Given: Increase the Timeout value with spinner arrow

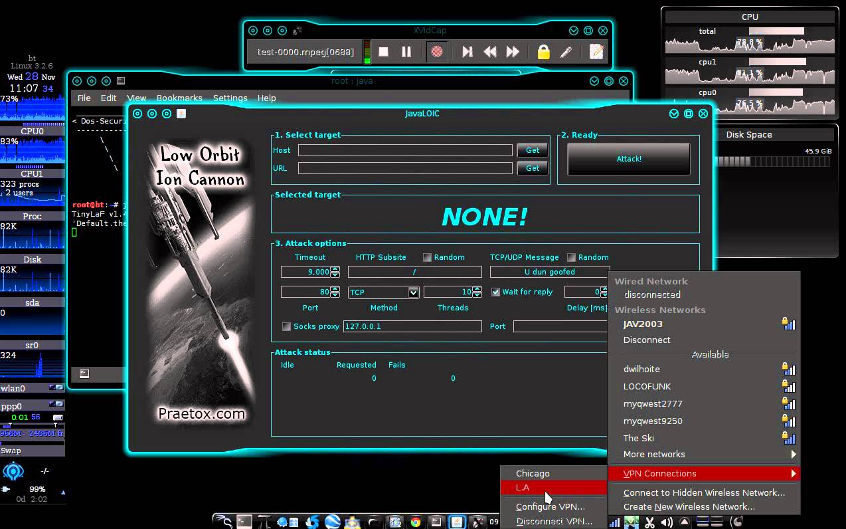Looking at the screenshot, I should (335, 268).
